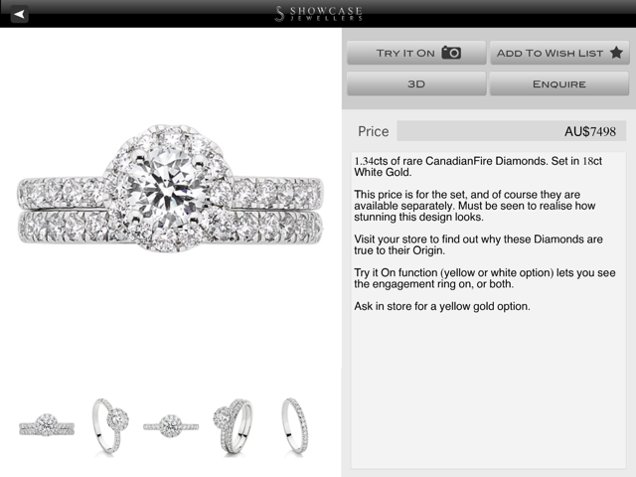Click the Showcase Jewellers logo
636x477 pixels.
pyautogui.click(x=319, y=13)
